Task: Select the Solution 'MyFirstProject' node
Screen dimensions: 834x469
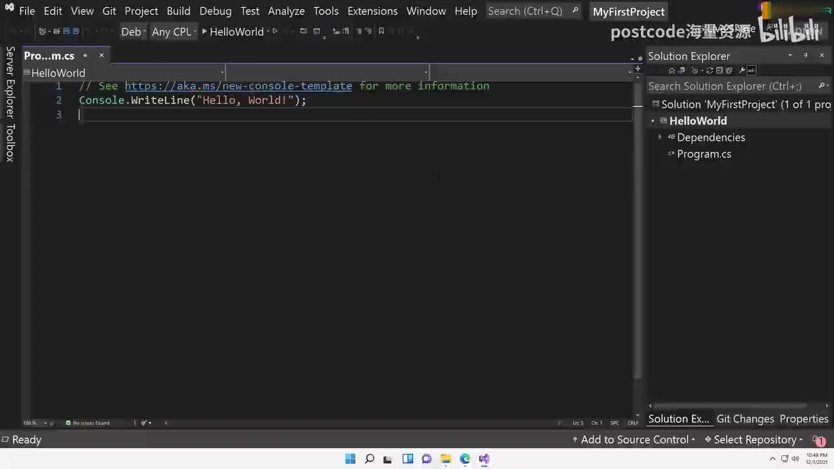Action: pos(741,104)
